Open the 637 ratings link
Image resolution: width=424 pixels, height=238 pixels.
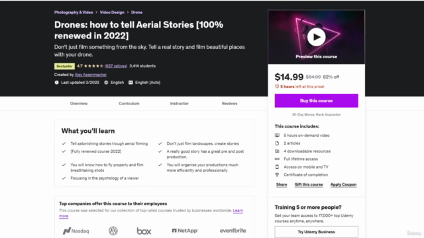coord(116,66)
